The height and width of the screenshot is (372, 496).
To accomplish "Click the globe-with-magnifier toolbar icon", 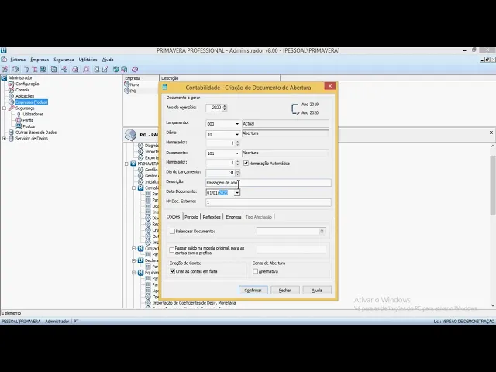I will click(x=124, y=69).
